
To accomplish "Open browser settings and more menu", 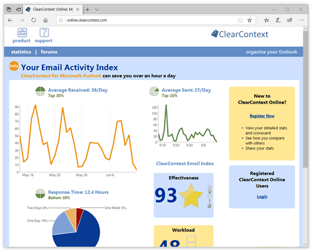I will click(x=302, y=20).
